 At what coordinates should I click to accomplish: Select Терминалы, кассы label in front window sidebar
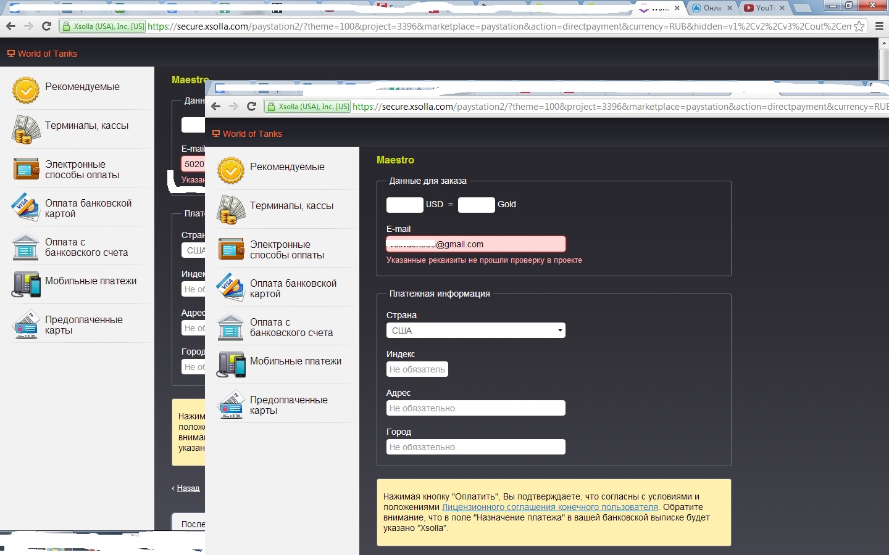pos(291,206)
